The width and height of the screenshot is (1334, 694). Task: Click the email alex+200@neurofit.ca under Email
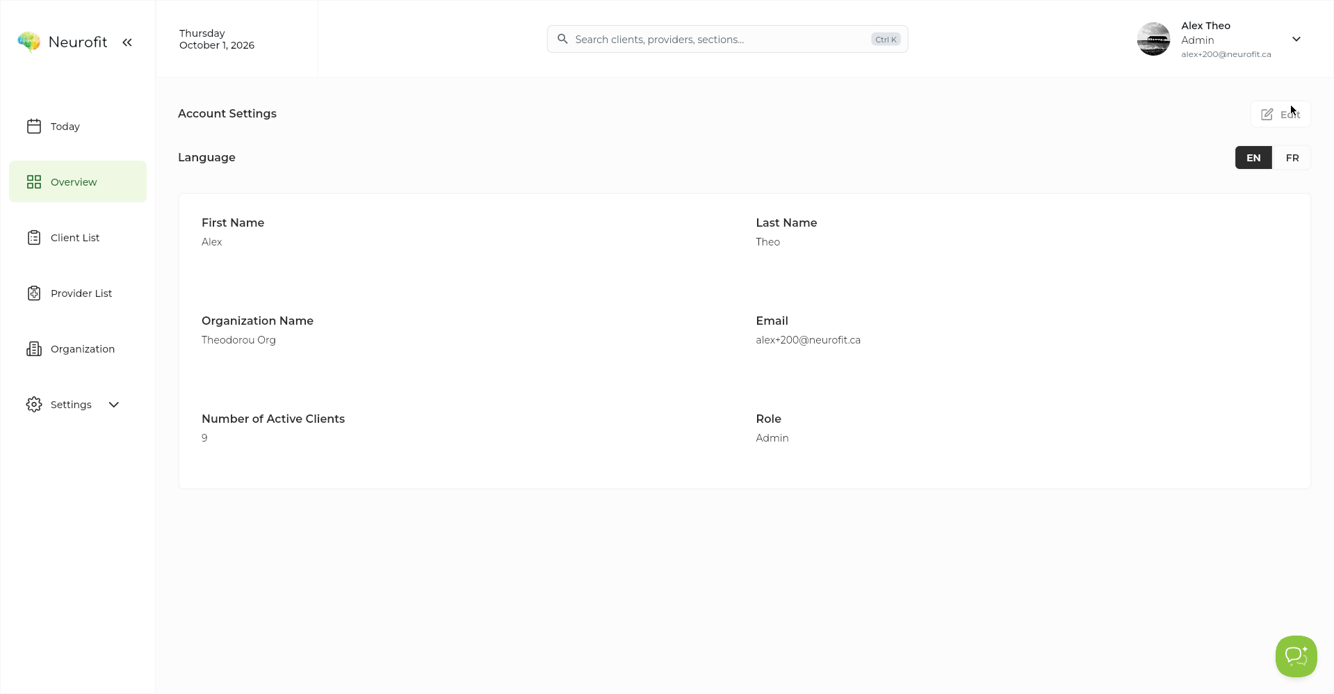808,340
